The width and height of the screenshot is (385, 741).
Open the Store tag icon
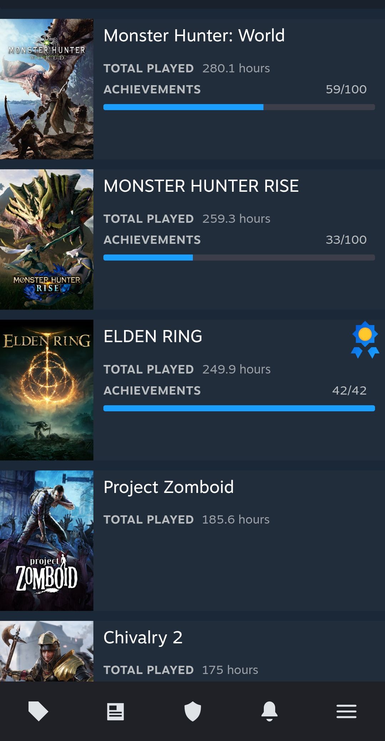38,711
